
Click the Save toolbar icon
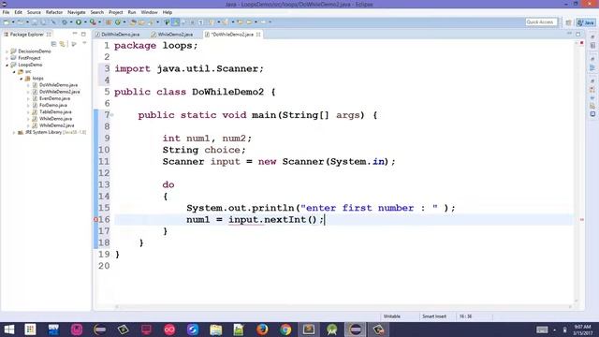tap(35, 22)
